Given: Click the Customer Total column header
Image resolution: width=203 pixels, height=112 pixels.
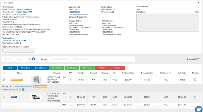Looking at the screenshot, I should pyautogui.click(x=128, y=73).
